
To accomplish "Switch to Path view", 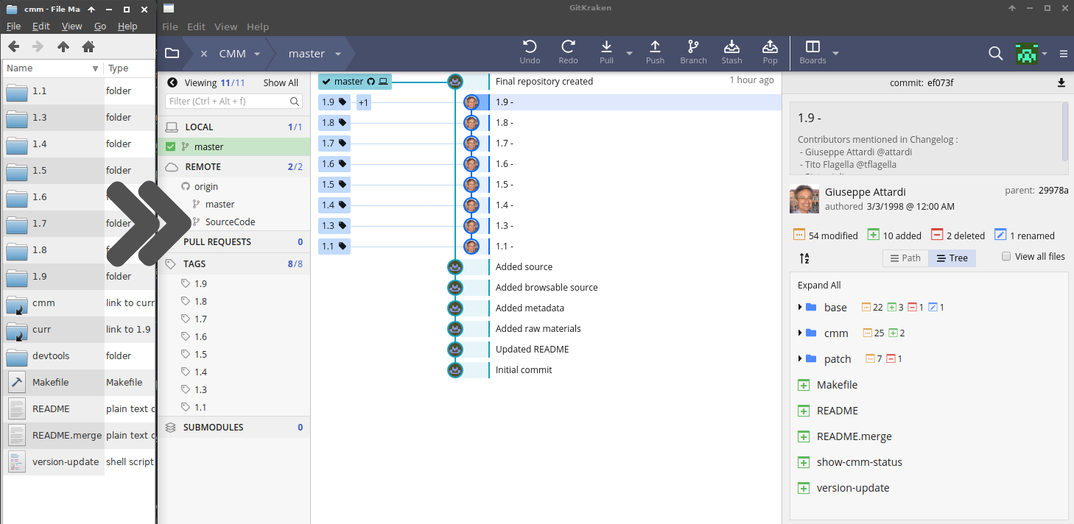I will [905, 258].
